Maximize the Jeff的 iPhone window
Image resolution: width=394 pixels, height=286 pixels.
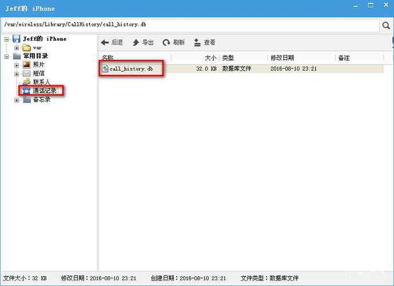pos(371,5)
